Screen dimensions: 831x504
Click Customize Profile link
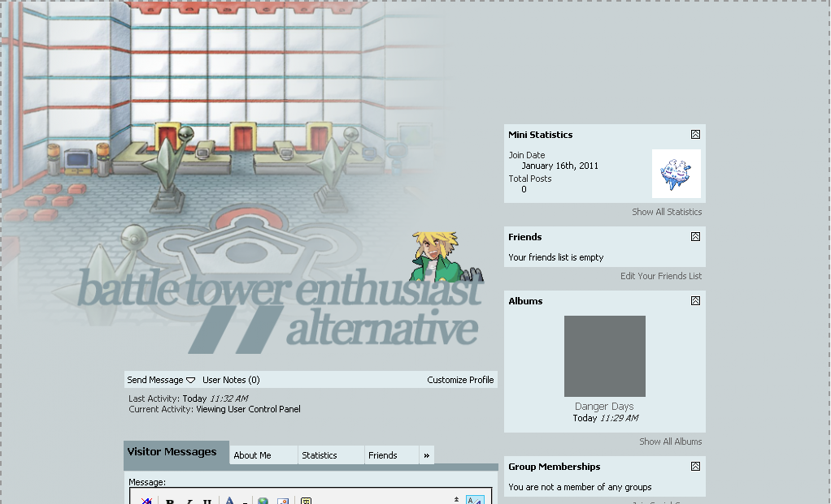(x=460, y=380)
